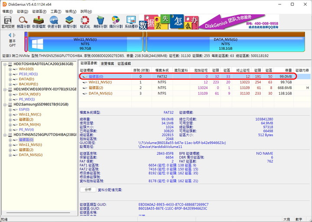This screenshot has height=222, width=312.
Task: Collapse the HD0:TOSHIBADT01ACA200 disk node
Action: click(5, 64)
